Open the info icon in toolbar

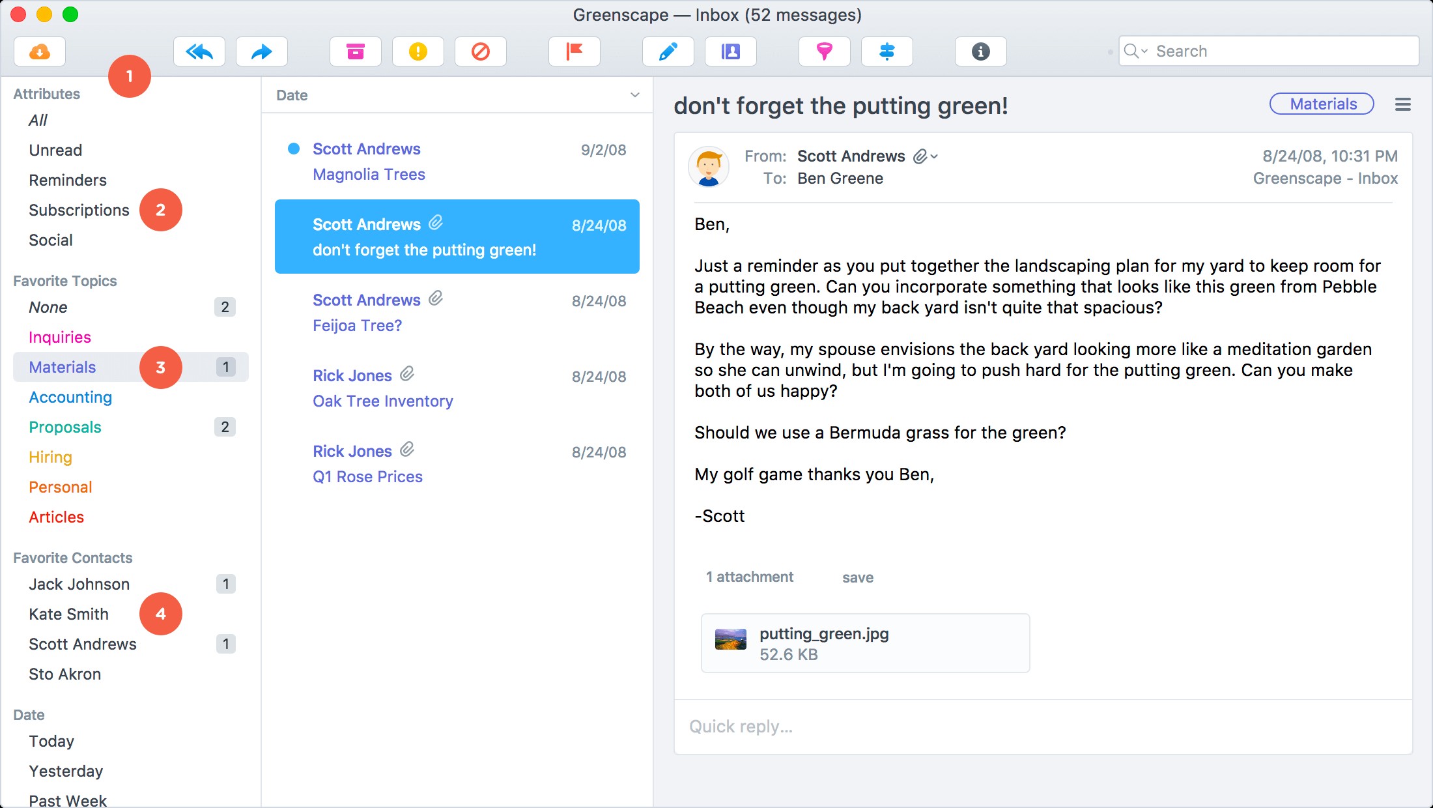coord(981,51)
